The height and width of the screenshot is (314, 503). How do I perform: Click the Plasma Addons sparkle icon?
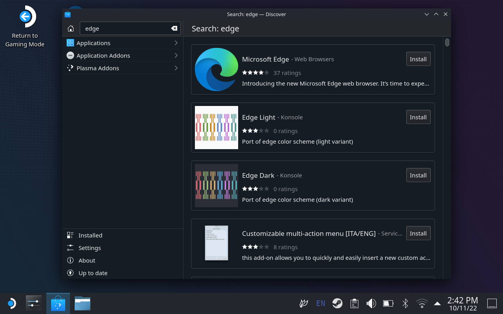pyautogui.click(x=70, y=68)
